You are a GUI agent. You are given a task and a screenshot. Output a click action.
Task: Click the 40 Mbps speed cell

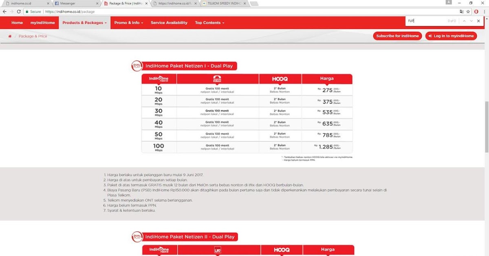(159, 124)
